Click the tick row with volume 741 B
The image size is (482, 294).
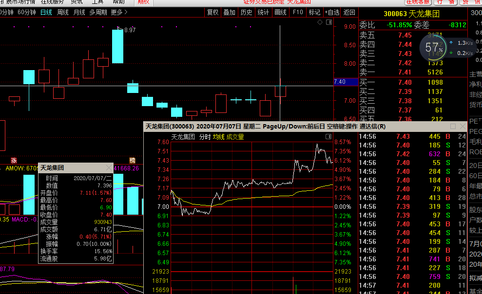[412, 259]
